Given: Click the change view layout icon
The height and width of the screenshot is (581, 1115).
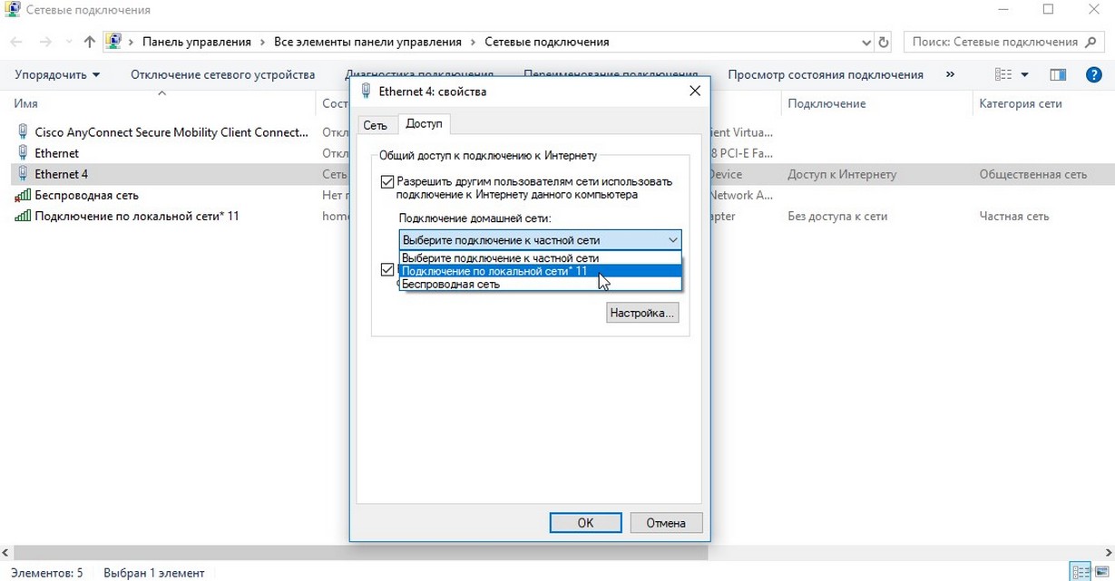Looking at the screenshot, I should (1003, 75).
